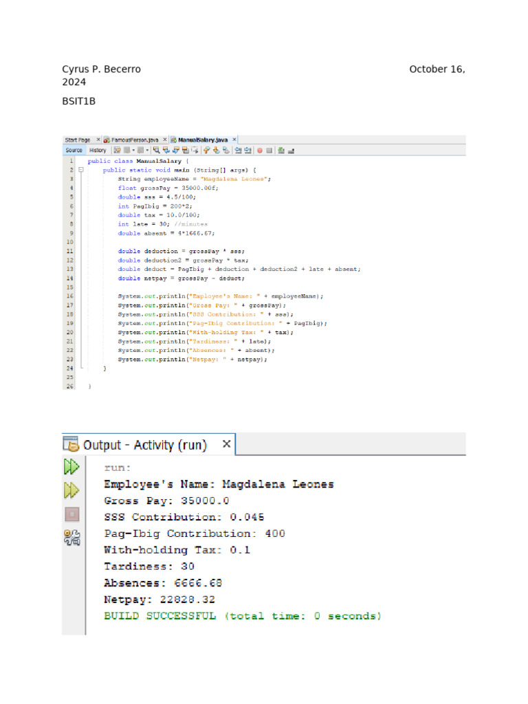Click the Shift Line Left icon in toolbar
Viewport: 528px width, 704px height.
[x=238, y=150]
